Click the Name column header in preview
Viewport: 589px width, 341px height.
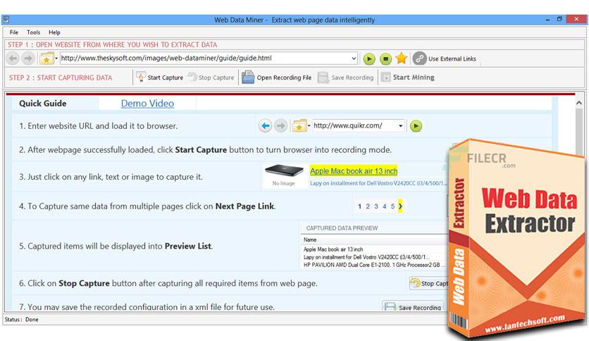[x=310, y=240]
